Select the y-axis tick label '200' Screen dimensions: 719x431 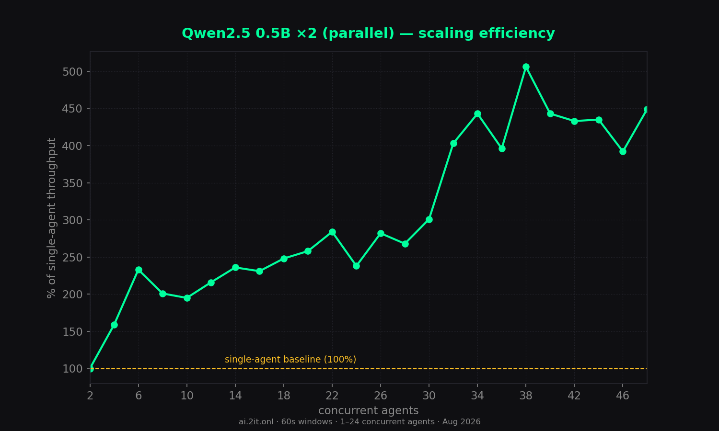pos(72,295)
